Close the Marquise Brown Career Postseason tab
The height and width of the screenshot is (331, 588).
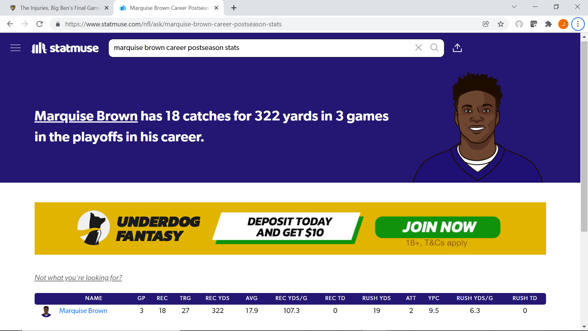click(216, 8)
